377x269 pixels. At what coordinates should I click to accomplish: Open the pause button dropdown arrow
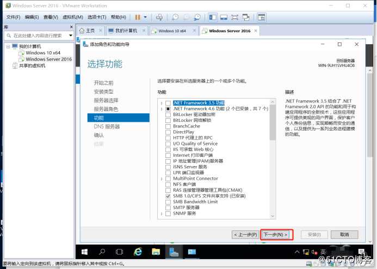pyautogui.click(x=145, y=17)
